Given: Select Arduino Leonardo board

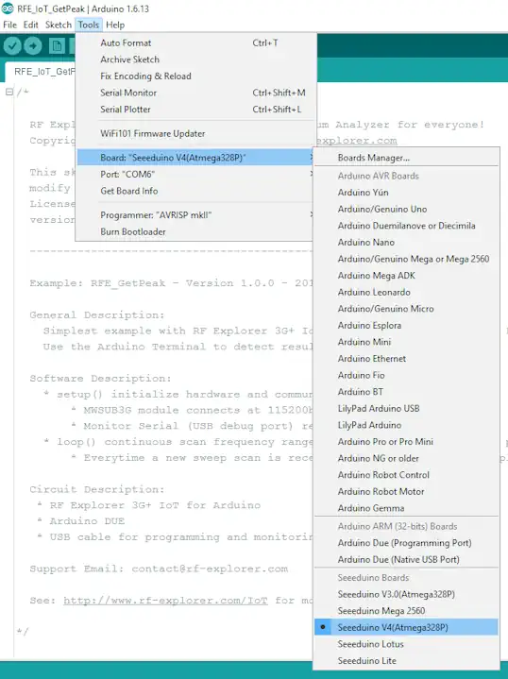Looking at the screenshot, I should (406, 293).
